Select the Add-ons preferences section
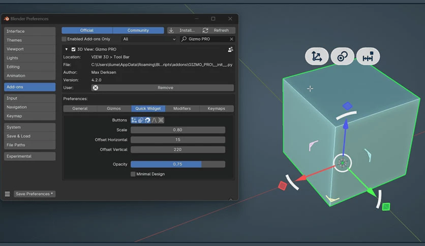This screenshot has height=246, width=425. [30, 87]
